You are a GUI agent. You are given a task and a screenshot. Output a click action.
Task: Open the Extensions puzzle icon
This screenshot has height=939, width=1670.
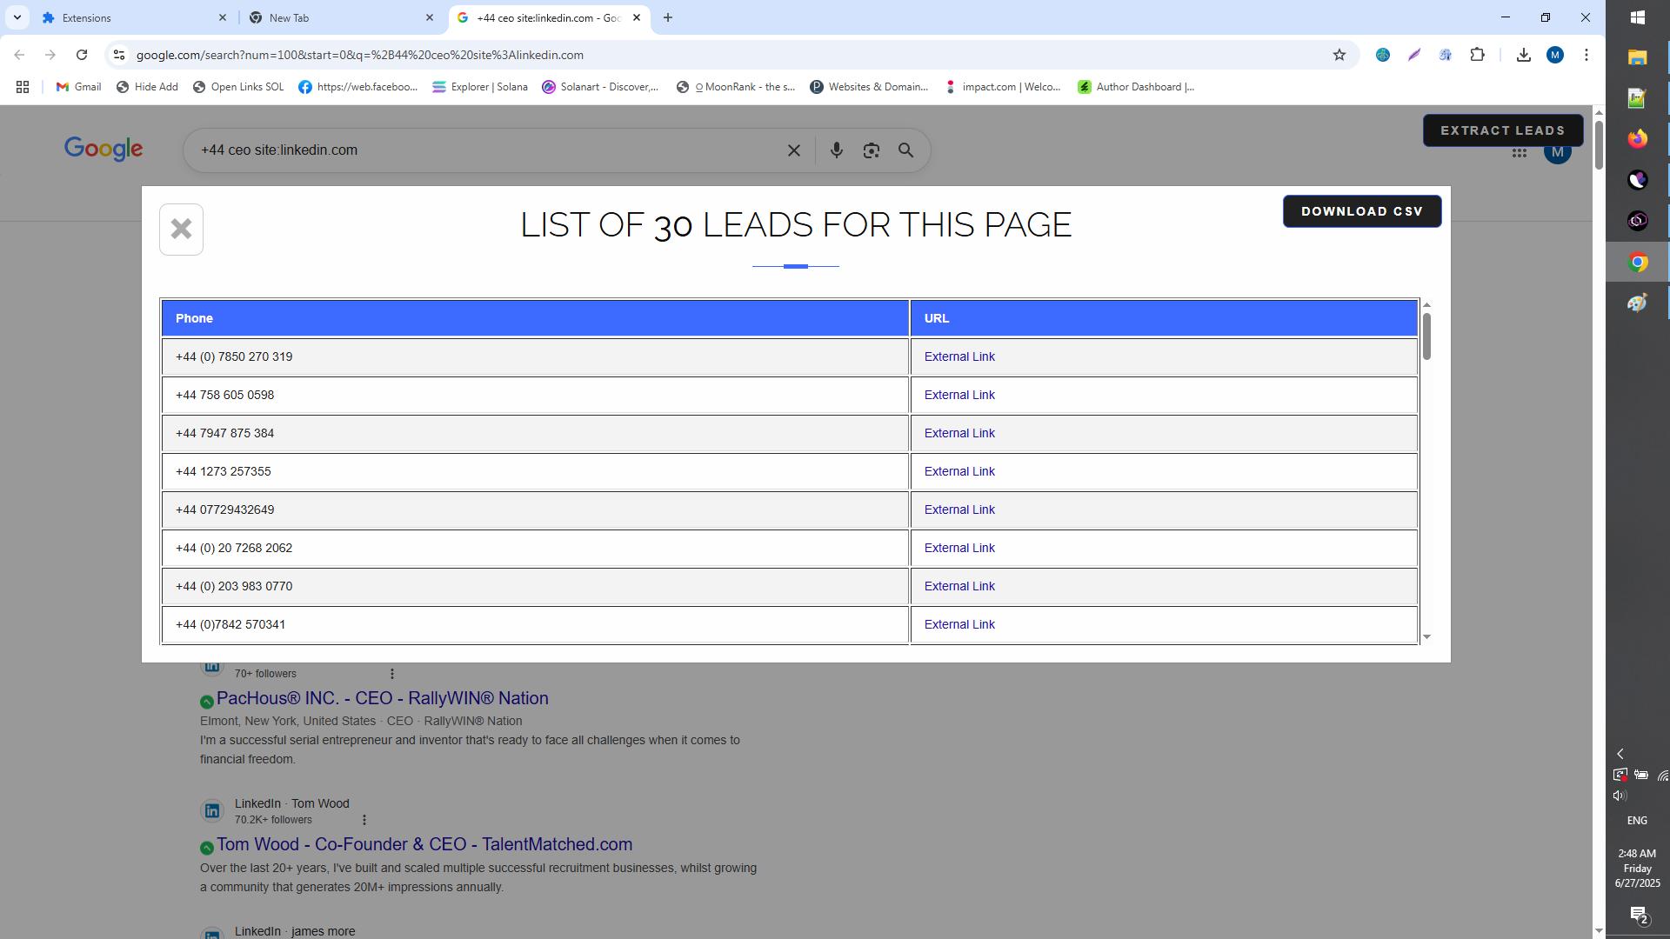point(1477,55)
